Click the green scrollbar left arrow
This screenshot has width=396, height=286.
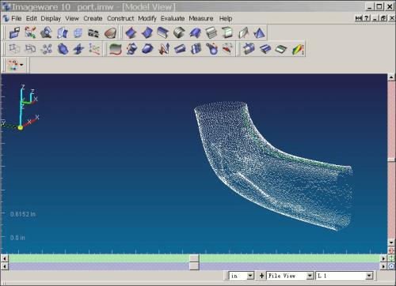[5, 258]
